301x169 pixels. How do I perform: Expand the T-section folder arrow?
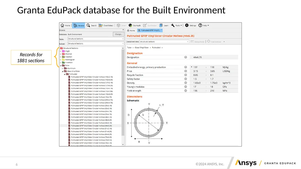[61, 63]
